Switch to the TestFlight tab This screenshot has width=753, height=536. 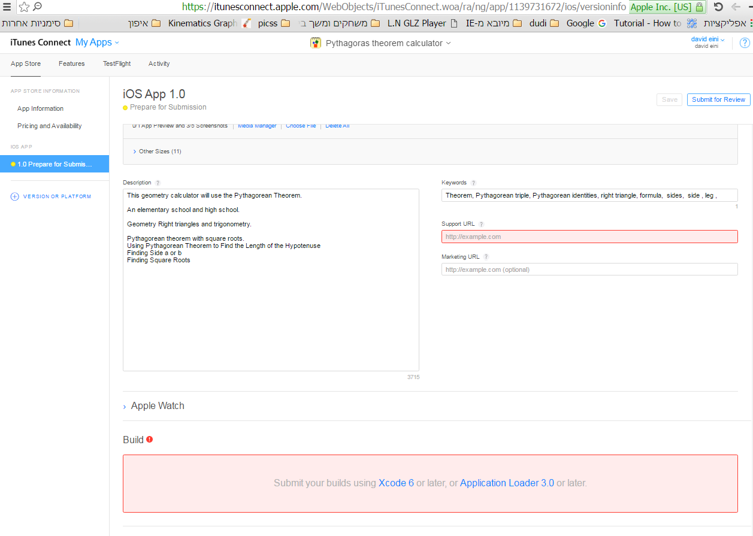tap(117, 63)
